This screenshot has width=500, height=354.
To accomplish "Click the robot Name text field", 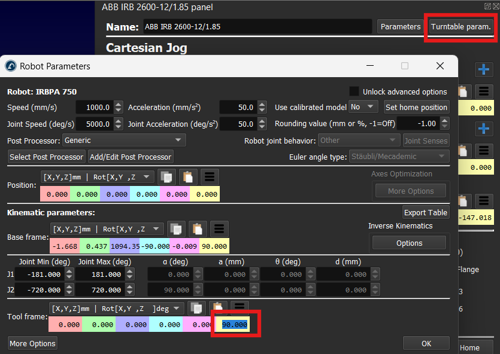I will 257,27.
